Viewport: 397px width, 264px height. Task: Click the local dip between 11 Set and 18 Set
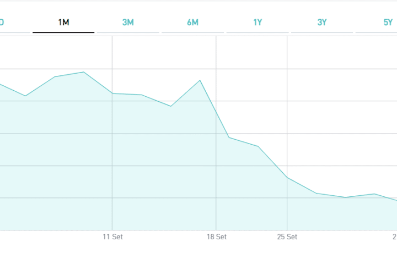tap(171, 106)
